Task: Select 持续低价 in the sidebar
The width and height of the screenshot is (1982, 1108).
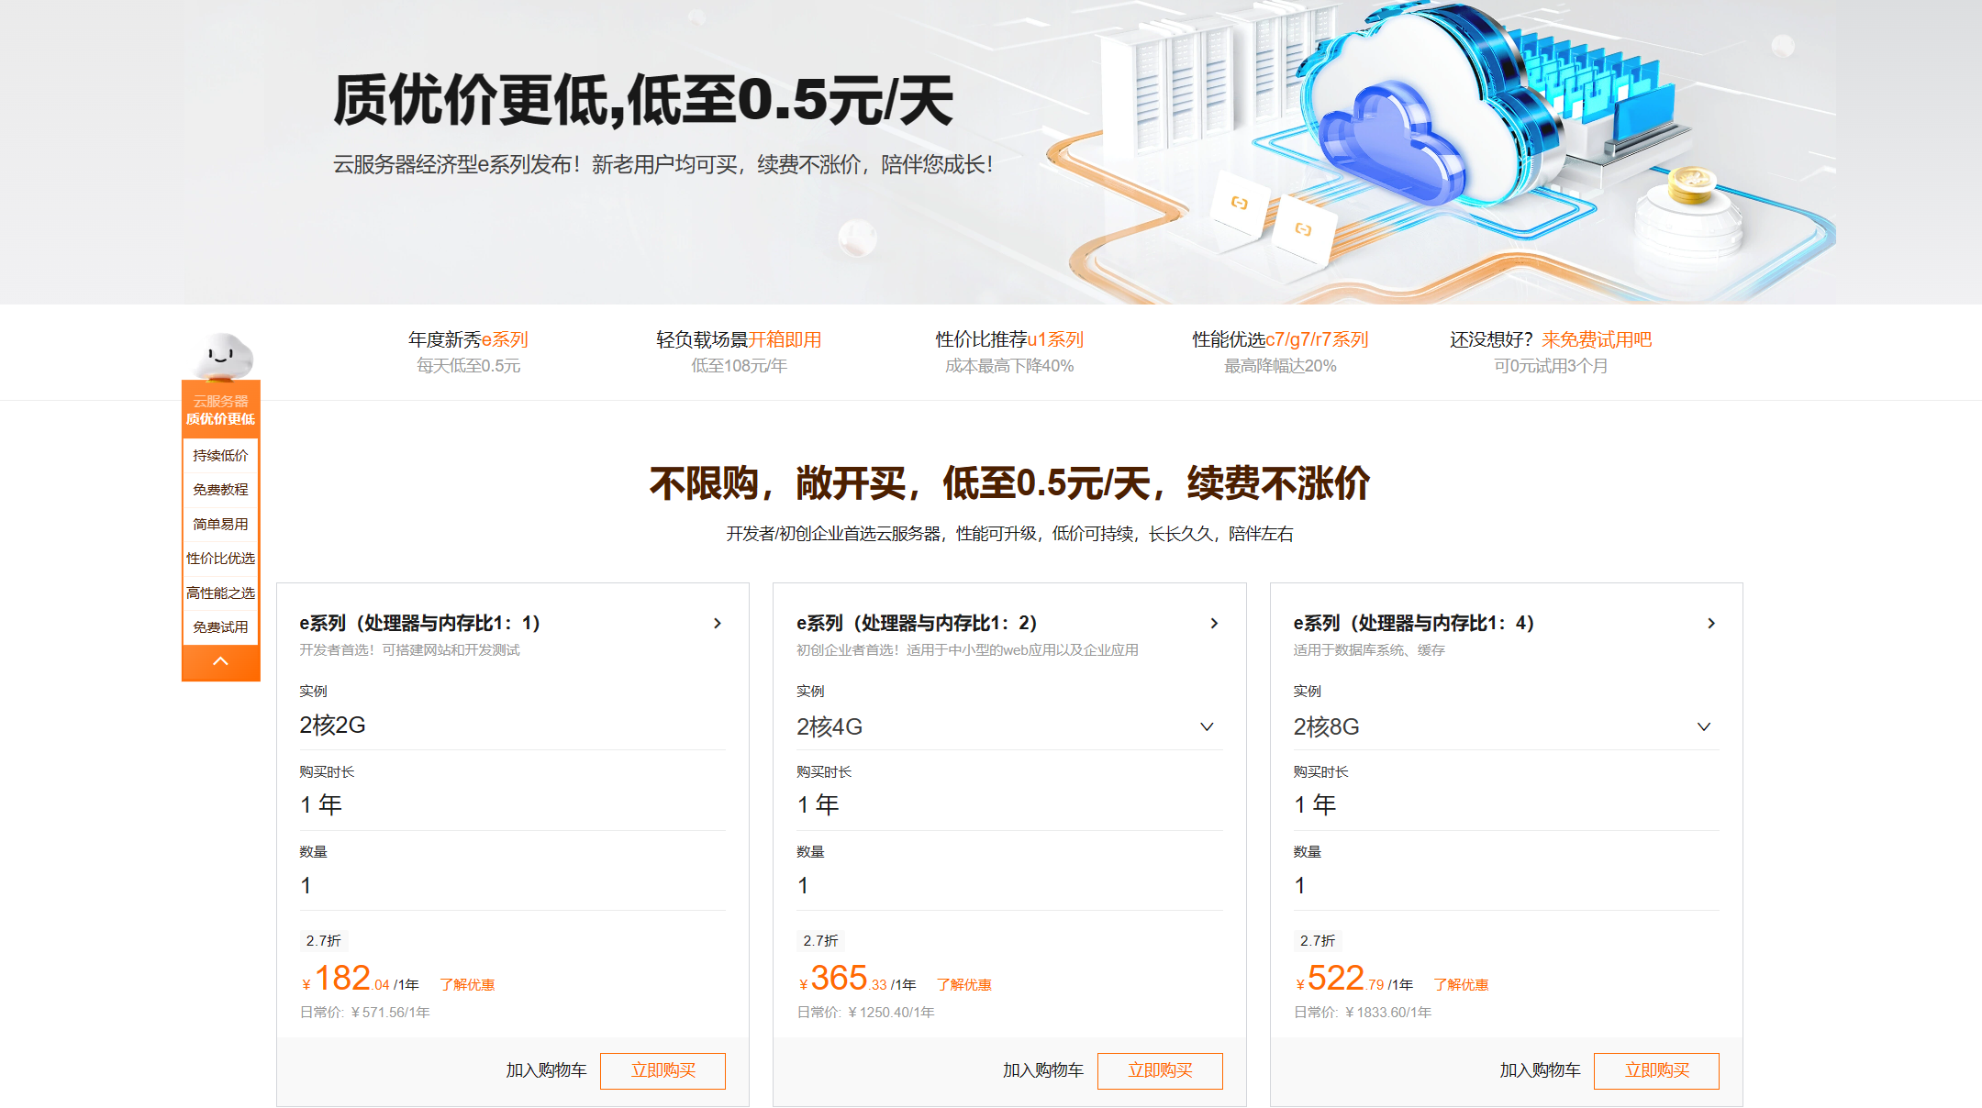Action: tap(220, 455)
